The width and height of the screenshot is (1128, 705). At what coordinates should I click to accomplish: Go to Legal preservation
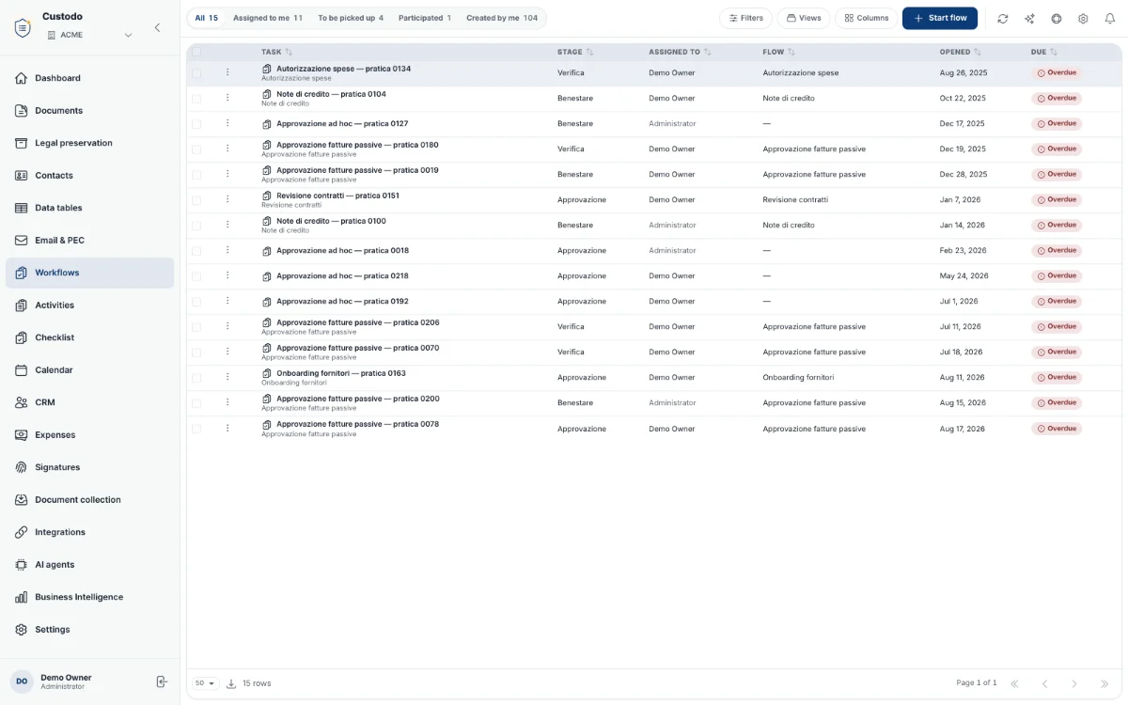click(89, 143)
